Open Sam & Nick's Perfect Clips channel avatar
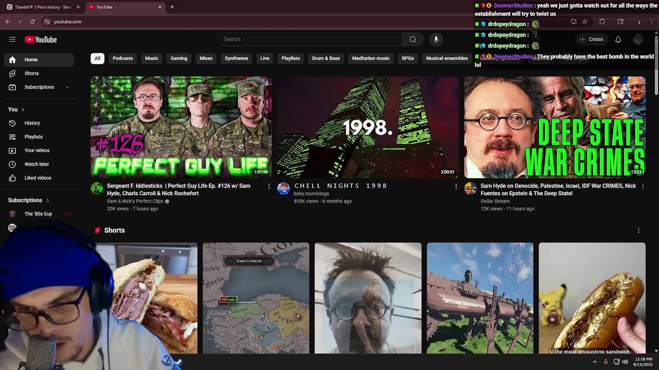Screen dimensions: 659x370 pos(97,188)
